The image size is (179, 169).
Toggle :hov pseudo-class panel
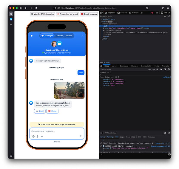149,69
